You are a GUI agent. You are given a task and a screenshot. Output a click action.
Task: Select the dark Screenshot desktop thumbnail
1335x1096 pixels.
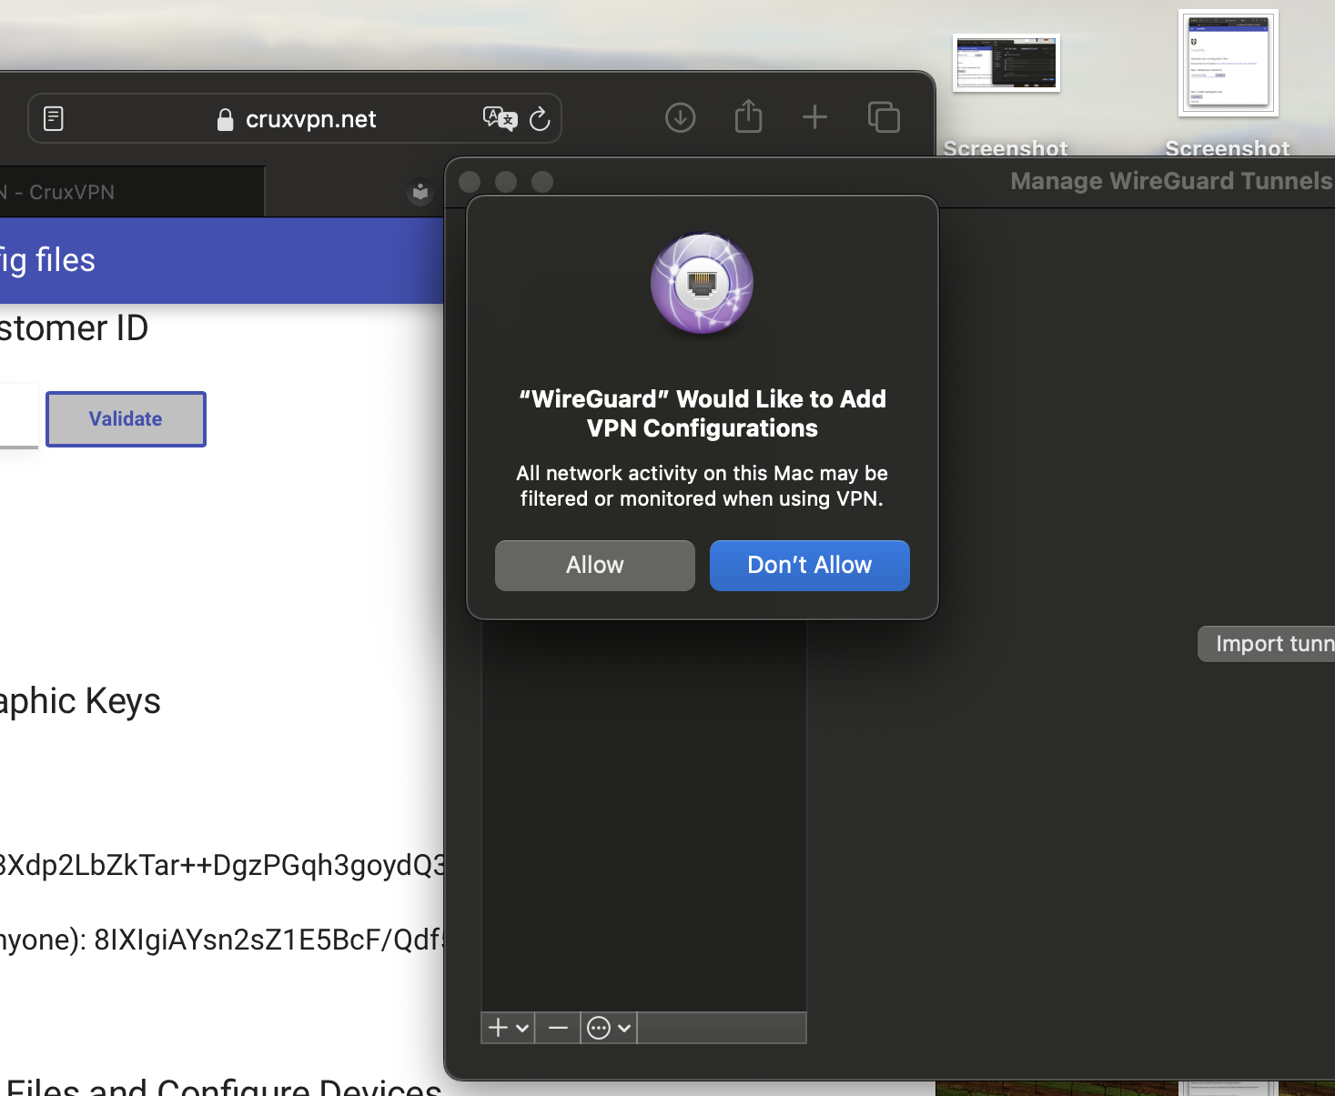(1006, 64)
